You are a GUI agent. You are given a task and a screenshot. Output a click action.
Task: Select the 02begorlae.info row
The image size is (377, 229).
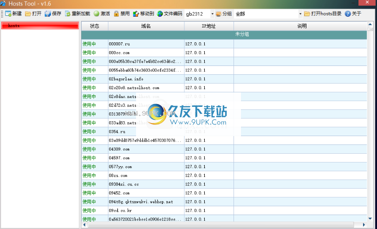click(224, 79)
